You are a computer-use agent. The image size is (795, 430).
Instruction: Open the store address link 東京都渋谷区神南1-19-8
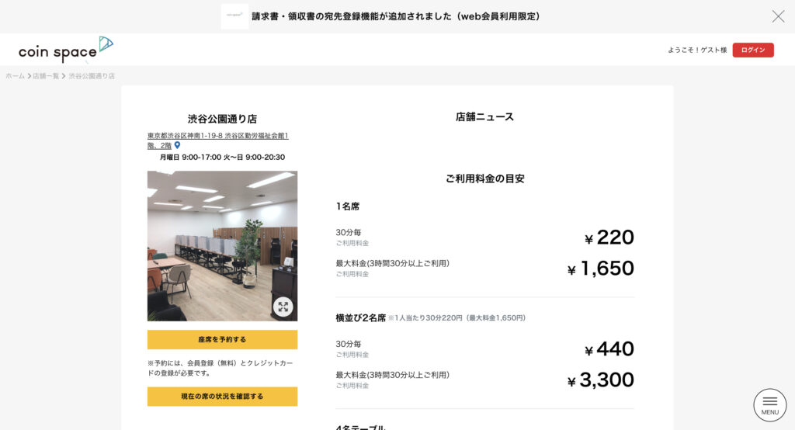tap(217, 140)
